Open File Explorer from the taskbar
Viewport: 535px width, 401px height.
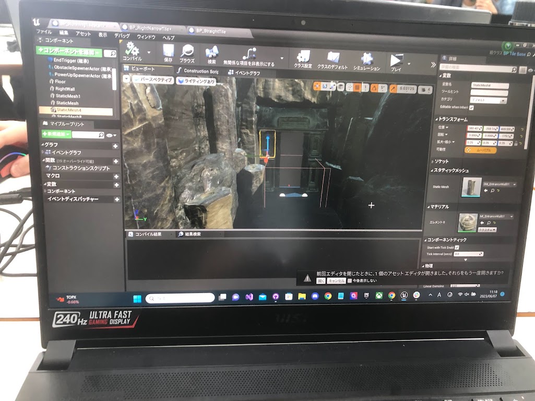302,296
